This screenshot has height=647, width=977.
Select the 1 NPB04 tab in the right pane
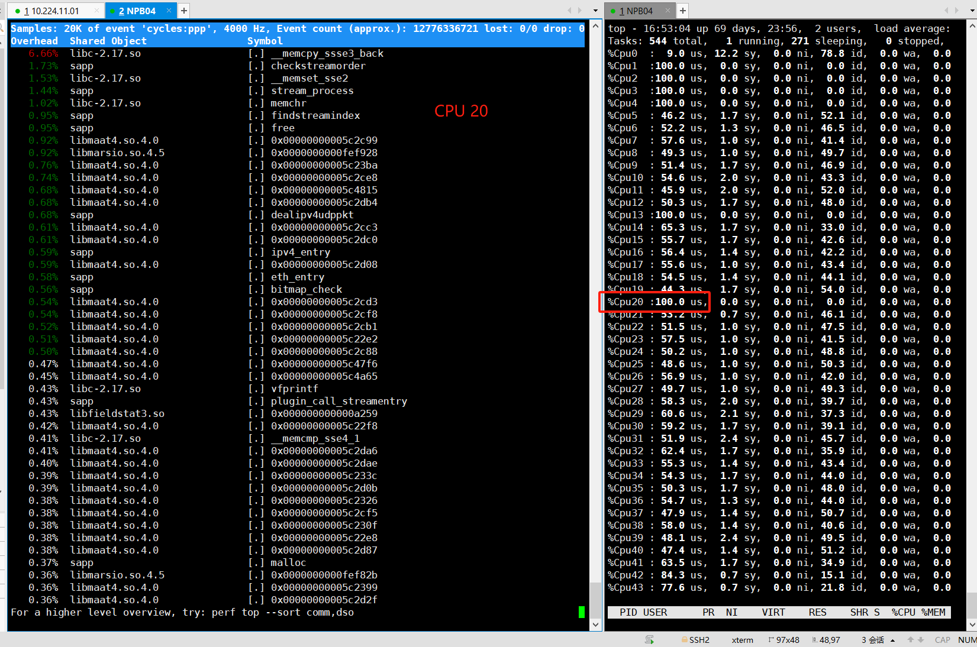(636, 11)
